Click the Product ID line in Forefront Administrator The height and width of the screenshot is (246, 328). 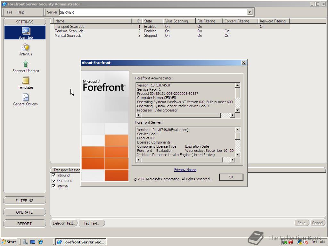pos(168,94)
